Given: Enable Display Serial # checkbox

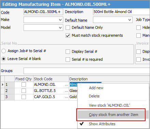Looking at the screenshot, I should coord(68,51).
